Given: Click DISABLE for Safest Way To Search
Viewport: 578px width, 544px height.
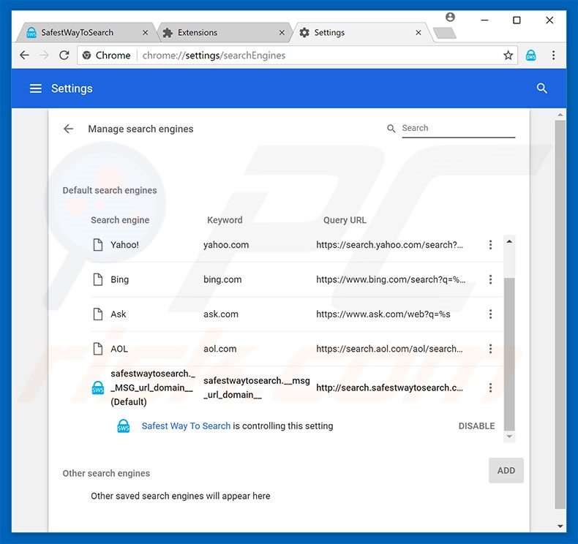Looking at the screenshot, I should pos(476,426).
